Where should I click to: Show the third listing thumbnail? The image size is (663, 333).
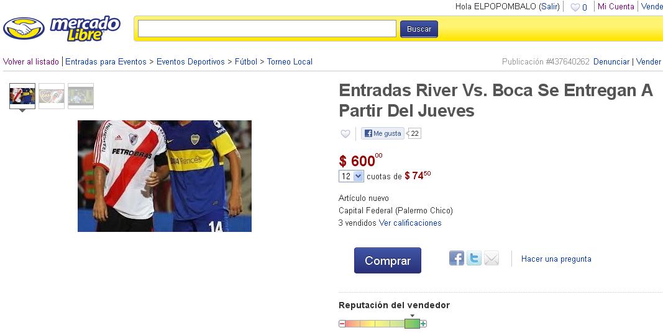click(x=81, y=95)
